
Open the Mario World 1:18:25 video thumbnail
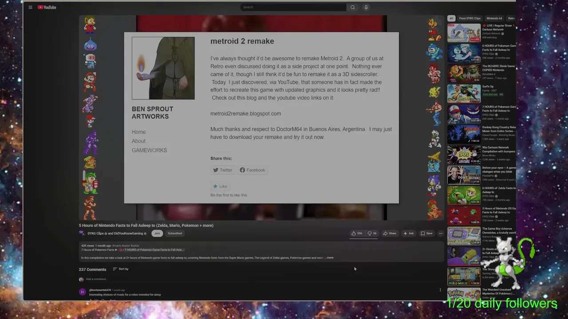tap(464, 277)
